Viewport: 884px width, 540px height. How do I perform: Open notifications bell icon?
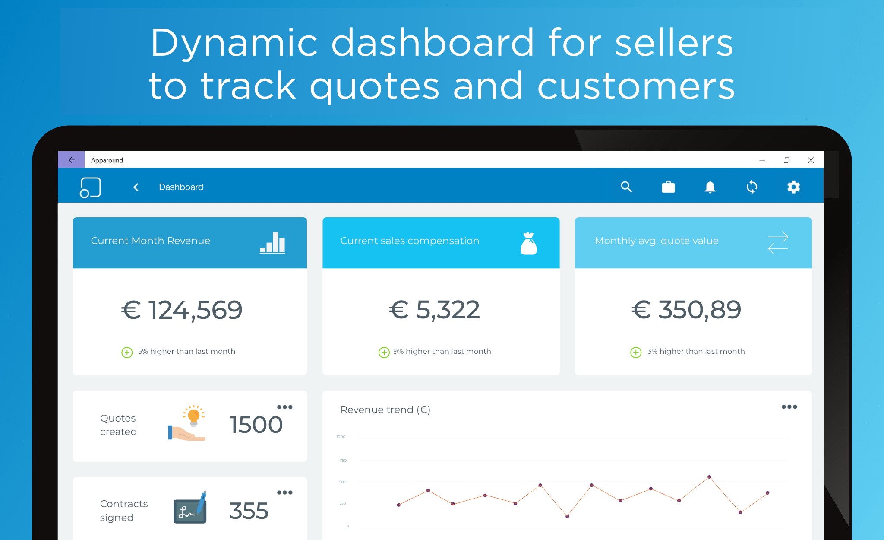click(x=710, y=187)
